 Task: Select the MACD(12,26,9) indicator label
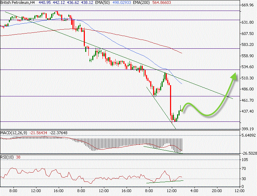coord(14,133)
